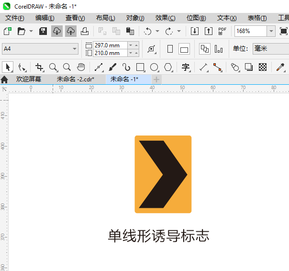Click the cloud upload icon
289x271 pixels.
click(71, 31)
